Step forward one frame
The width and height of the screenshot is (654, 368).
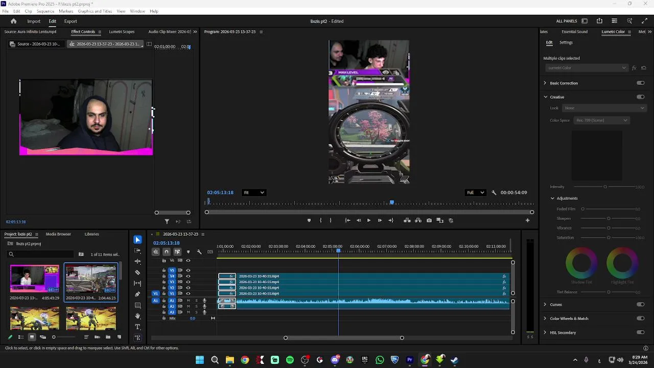[380, 220]
